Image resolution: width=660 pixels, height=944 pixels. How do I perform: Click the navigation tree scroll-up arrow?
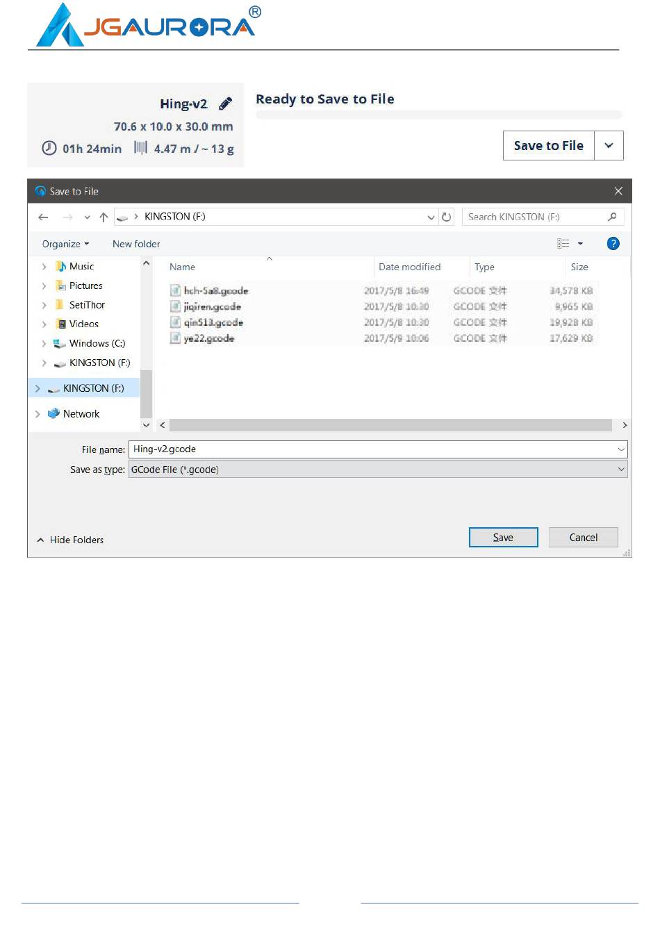[146, 264]
